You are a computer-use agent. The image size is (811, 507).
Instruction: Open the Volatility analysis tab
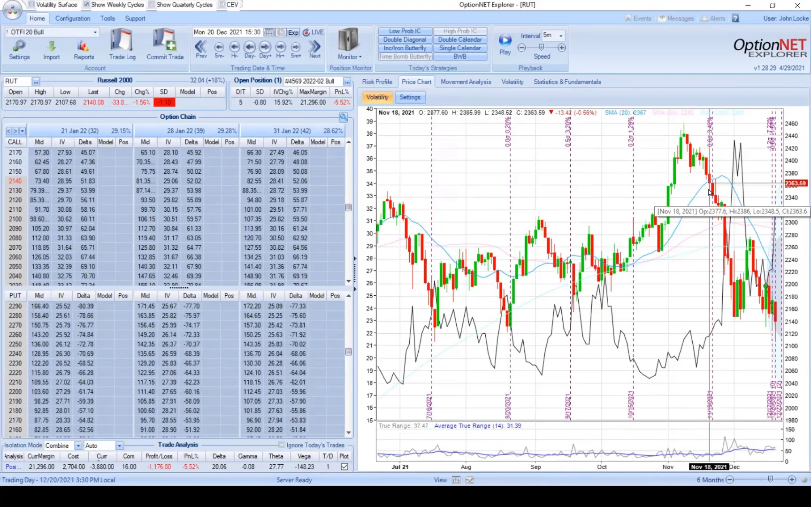pyautogui.click(x=512, y=82)
